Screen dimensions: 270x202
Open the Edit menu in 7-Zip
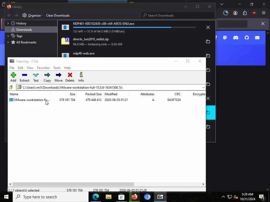tap(21, 68)
